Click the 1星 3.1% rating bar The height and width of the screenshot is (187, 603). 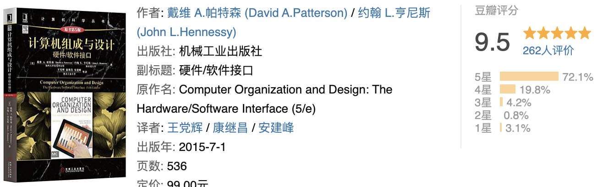tap(501, 128)
